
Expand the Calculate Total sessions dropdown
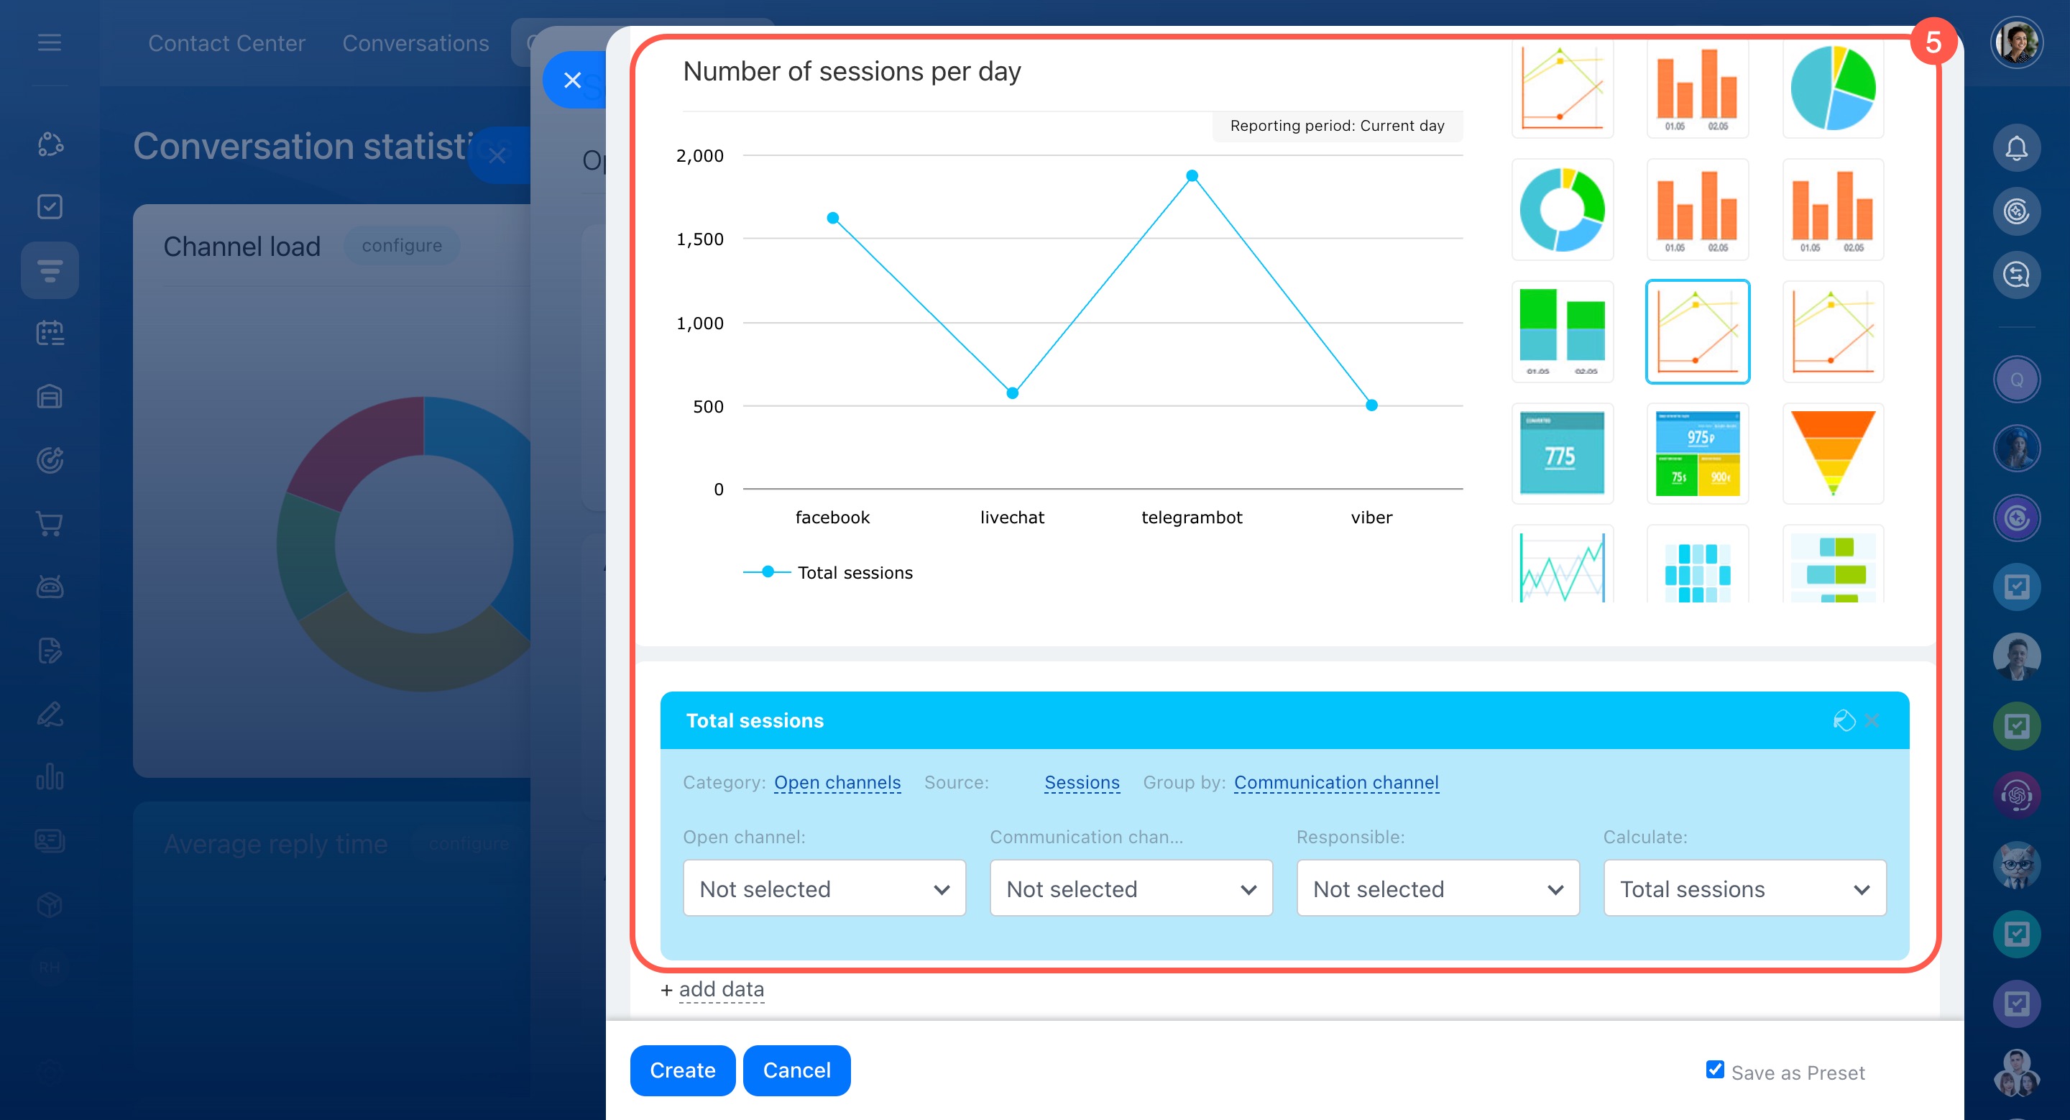point(1744,889)
